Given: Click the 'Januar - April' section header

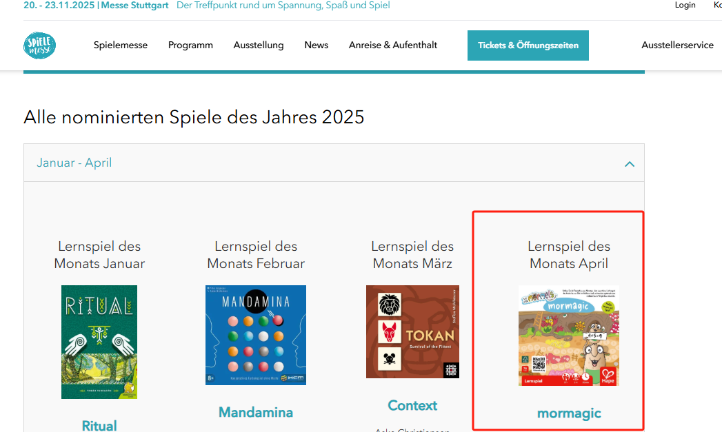Looking at the screenshot, I should coord(74,163).
